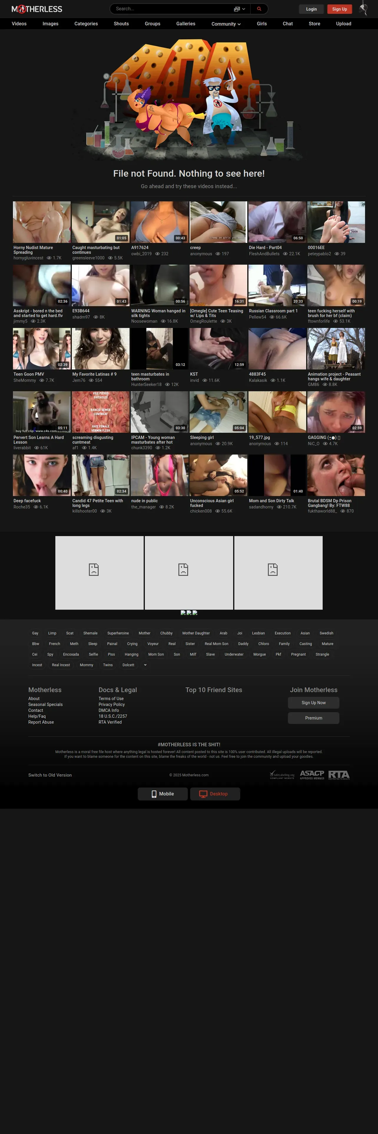Viewport: 378px width, 1134px height.
Task: Click the SafeLabeling.org badge
Action: 282,775
